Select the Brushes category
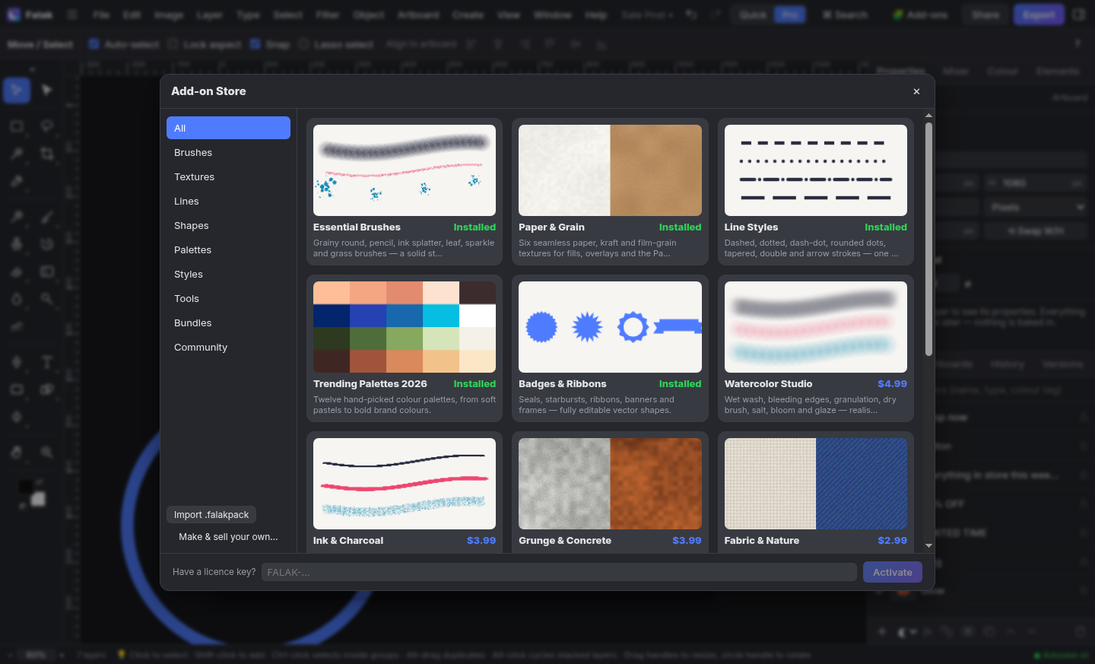 pyautogui.click(x=228, y=152)
